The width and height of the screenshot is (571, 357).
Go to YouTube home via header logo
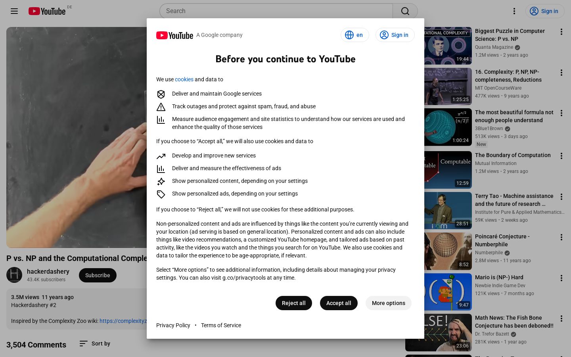pyautogui.click(x=47, y=11)
